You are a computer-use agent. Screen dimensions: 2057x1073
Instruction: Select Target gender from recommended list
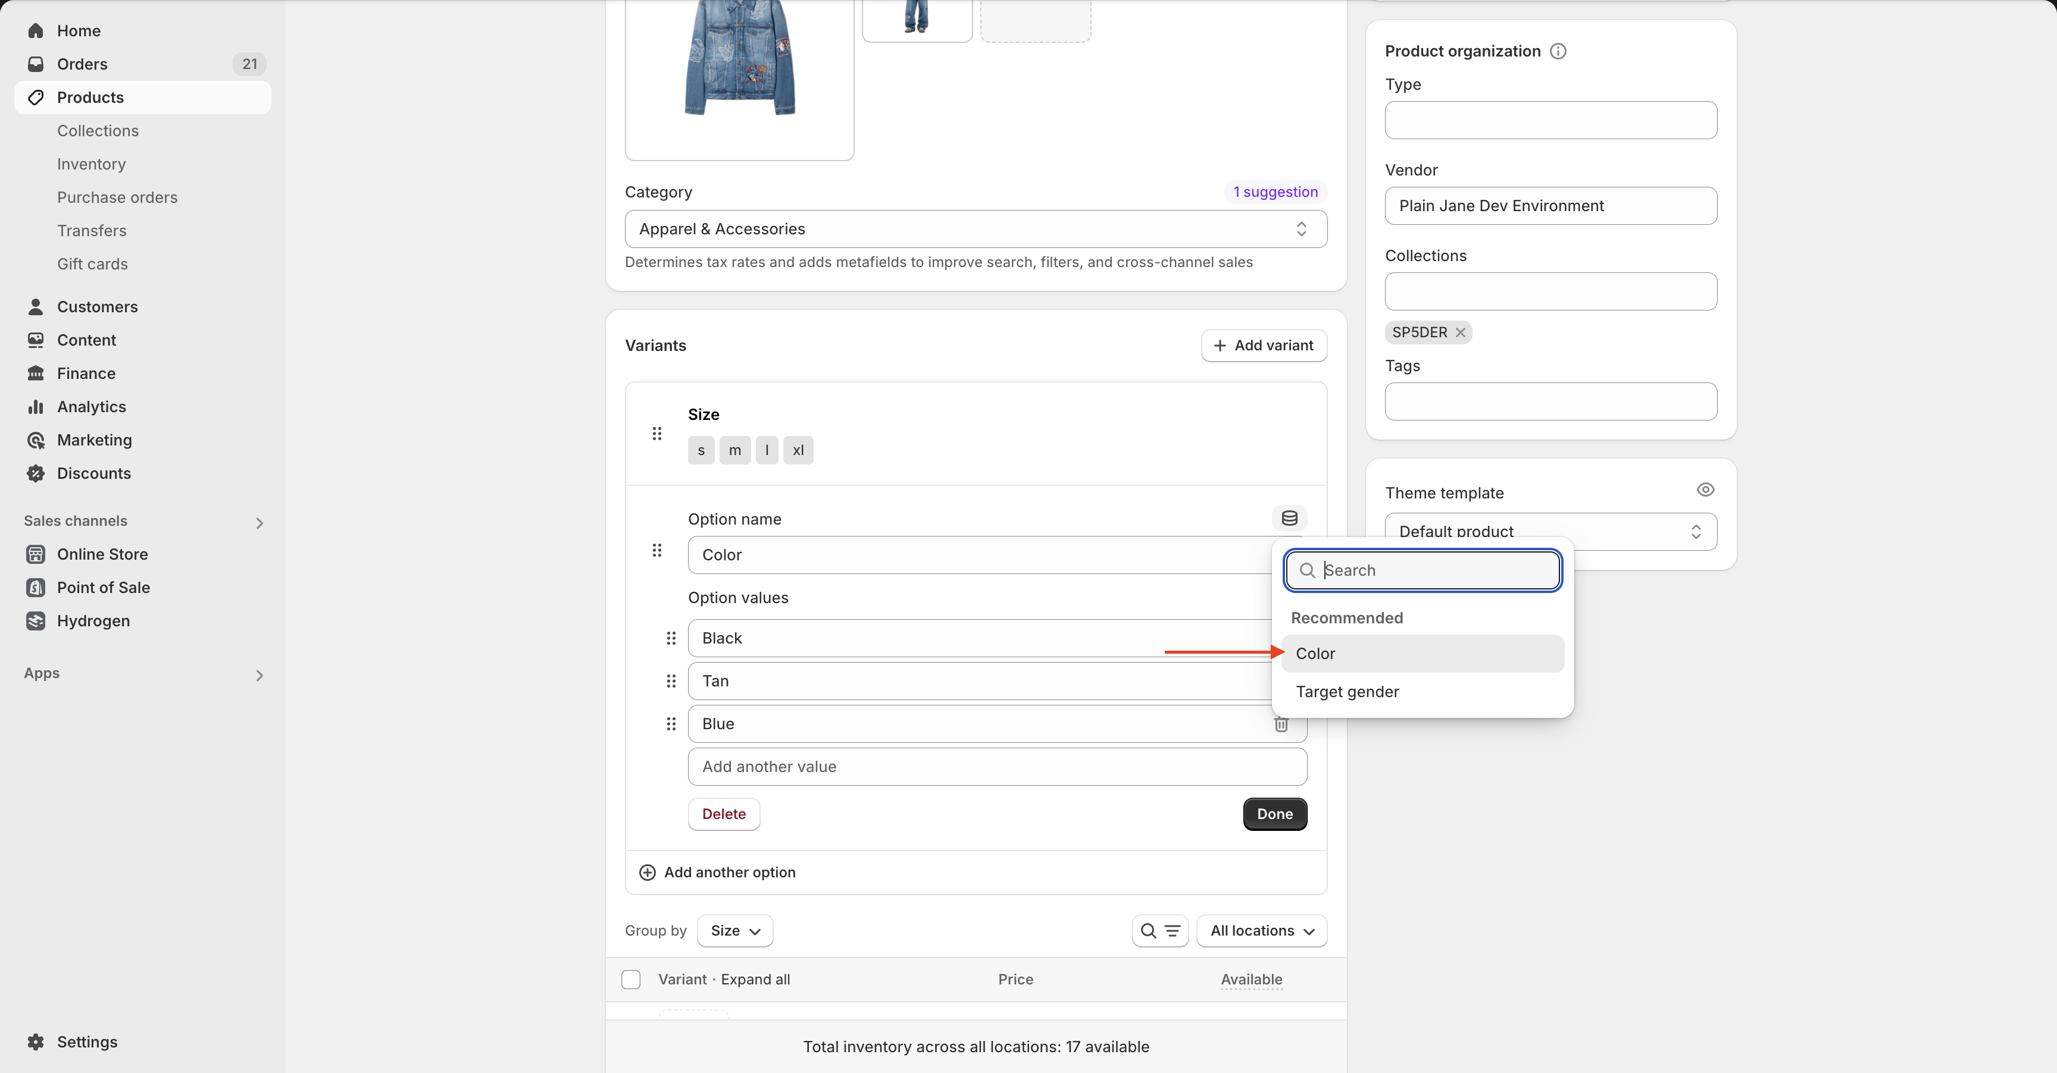tap(1346, 692)
